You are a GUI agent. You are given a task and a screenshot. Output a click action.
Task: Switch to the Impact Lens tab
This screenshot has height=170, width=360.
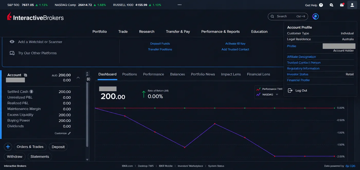pyautogui.click(x=231, y=74)
